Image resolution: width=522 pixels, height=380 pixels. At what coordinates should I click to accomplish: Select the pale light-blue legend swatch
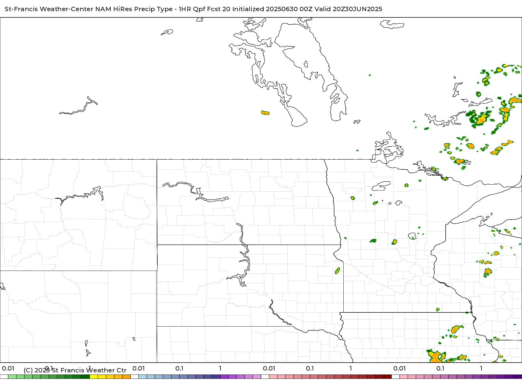143,377
